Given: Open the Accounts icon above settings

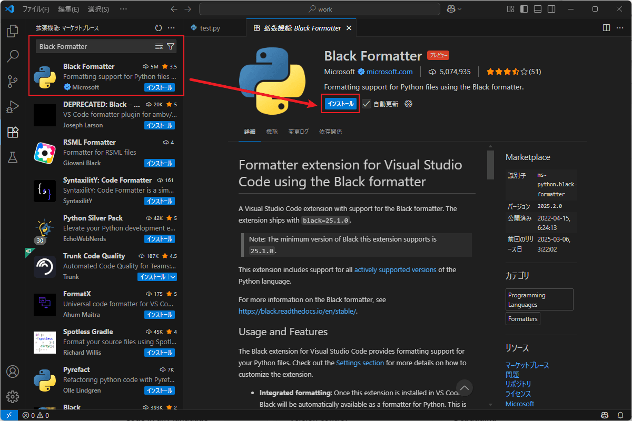Looking at the screenshot, I should point(12,372).
